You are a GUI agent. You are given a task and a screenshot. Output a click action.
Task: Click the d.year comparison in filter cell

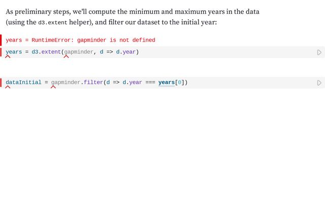pos(132,82)
